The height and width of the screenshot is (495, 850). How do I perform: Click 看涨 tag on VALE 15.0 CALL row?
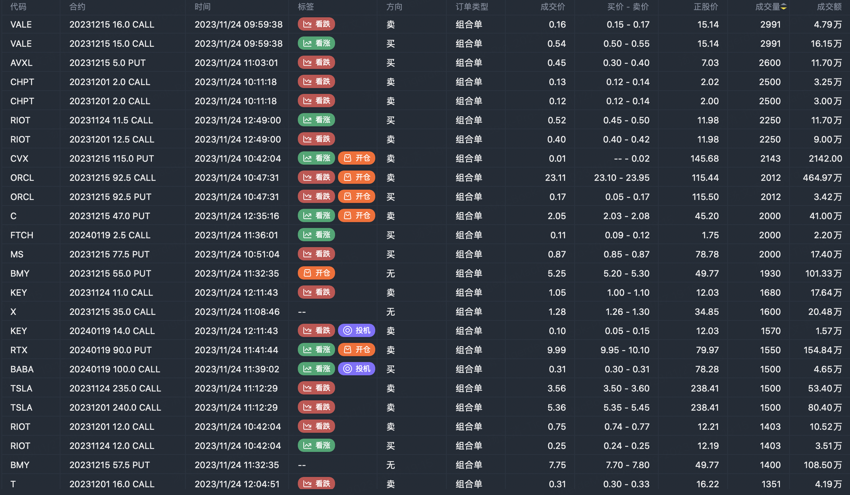click(316, 43)
